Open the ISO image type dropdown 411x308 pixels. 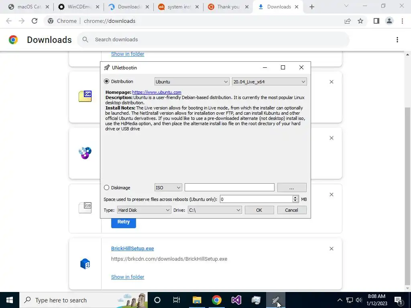coord(168,188)
